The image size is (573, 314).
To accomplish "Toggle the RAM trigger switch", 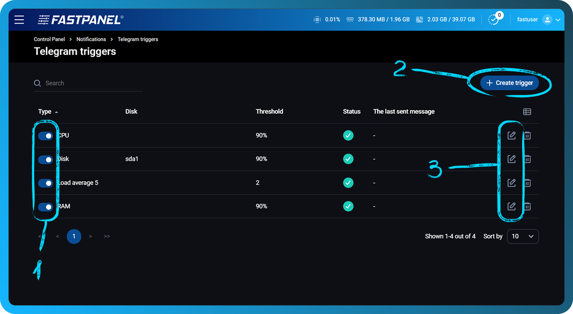I will pos(45,207).
